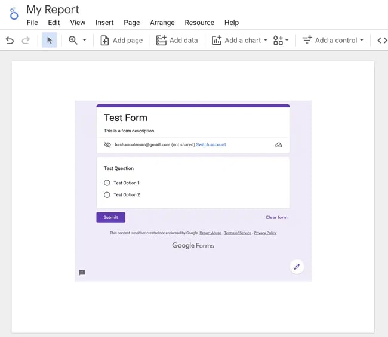
Task: Click the cloud saved draft icon
Action: coord(279,145)
